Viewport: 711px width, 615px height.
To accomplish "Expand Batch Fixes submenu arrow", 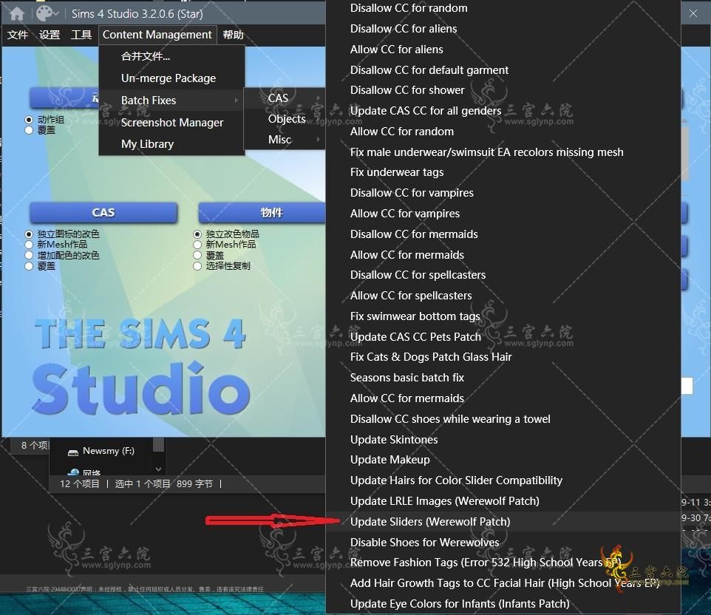I will tap(237, 101).
